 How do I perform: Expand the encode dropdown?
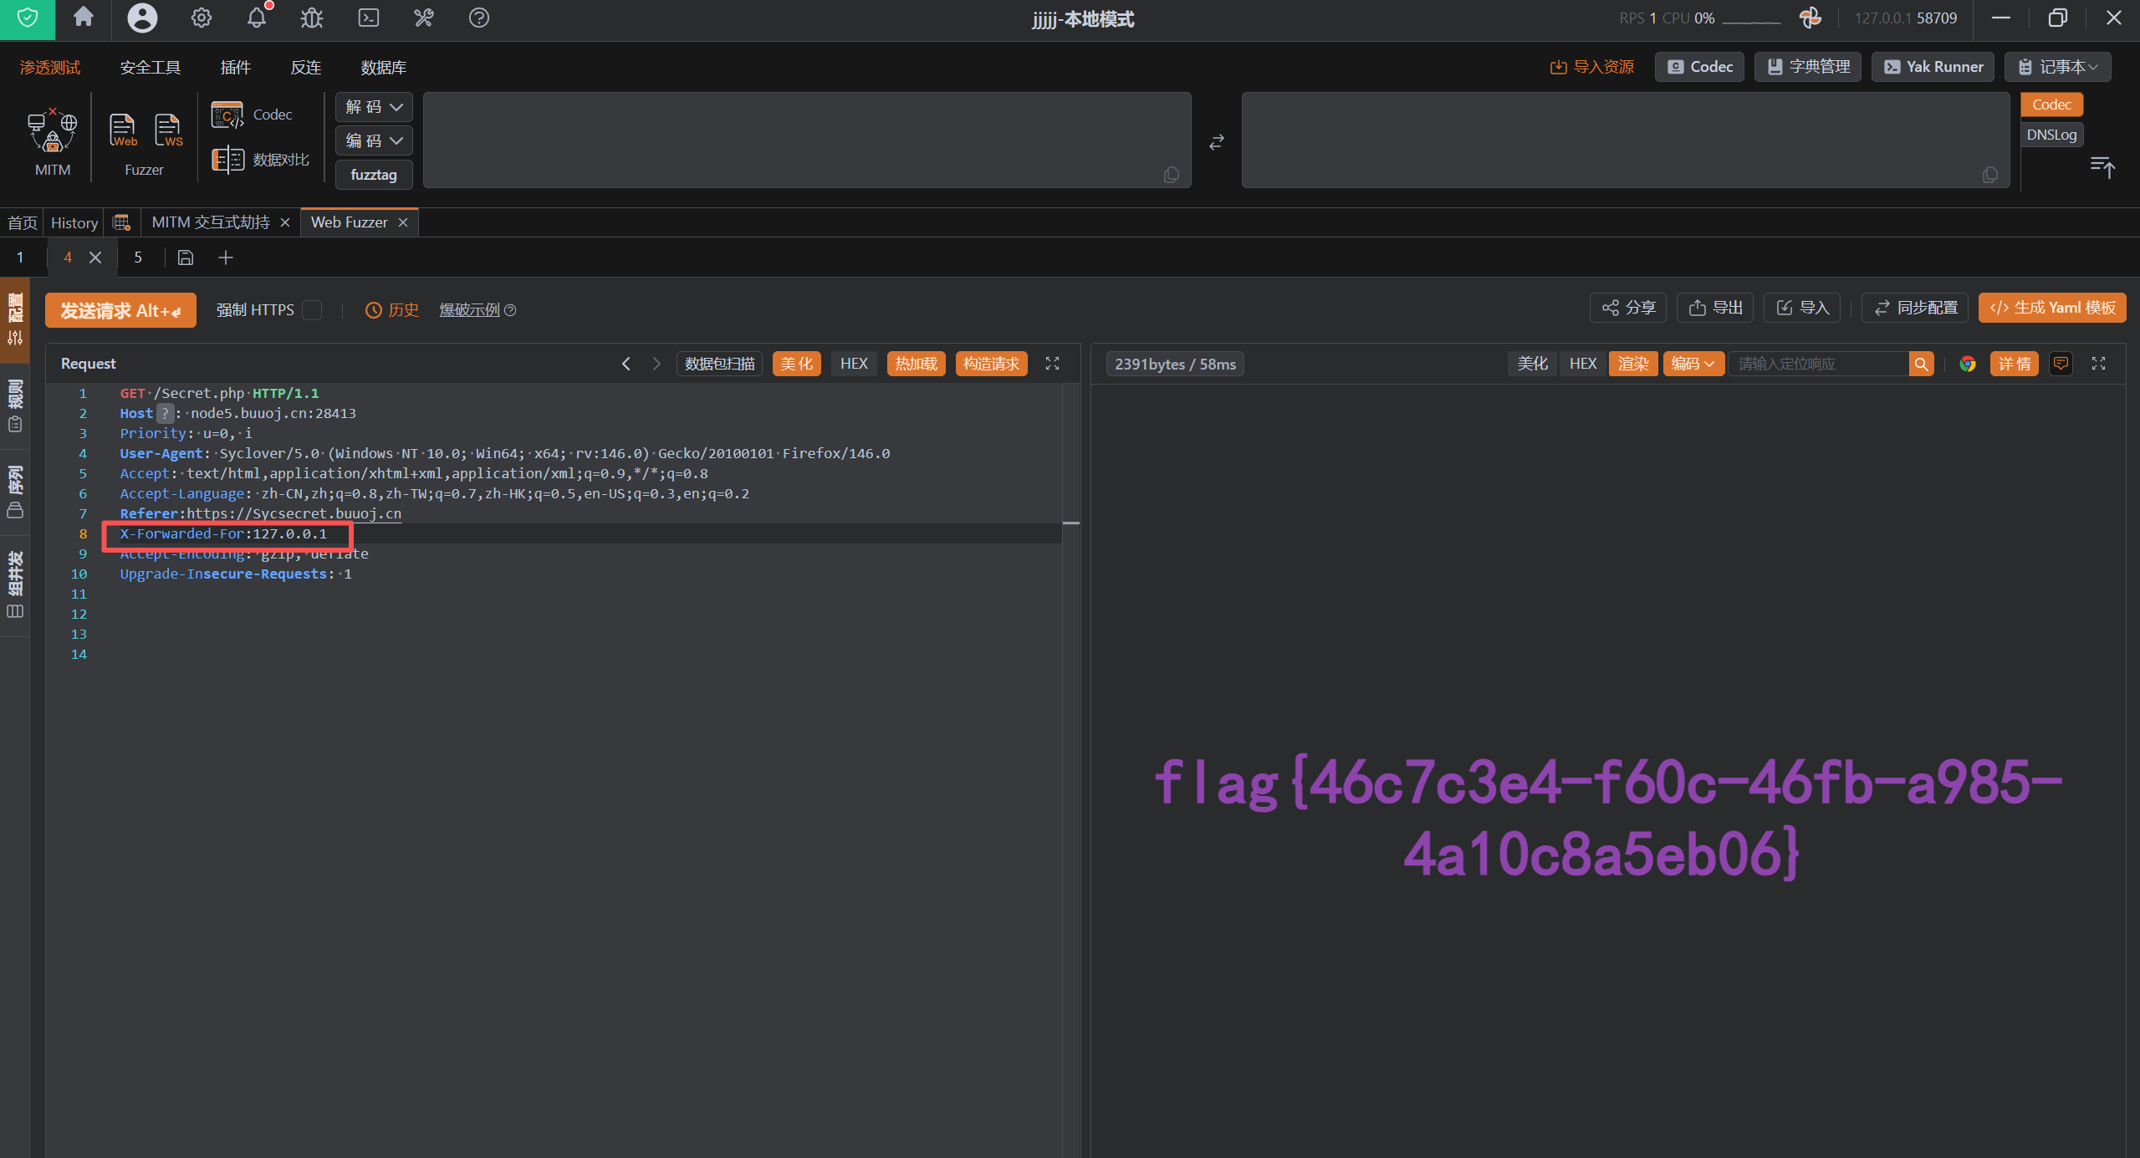pyautogui.click(x=374, y=140)
